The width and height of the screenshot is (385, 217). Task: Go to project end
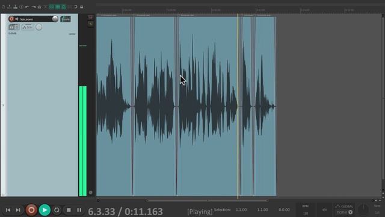pos(18,210)
